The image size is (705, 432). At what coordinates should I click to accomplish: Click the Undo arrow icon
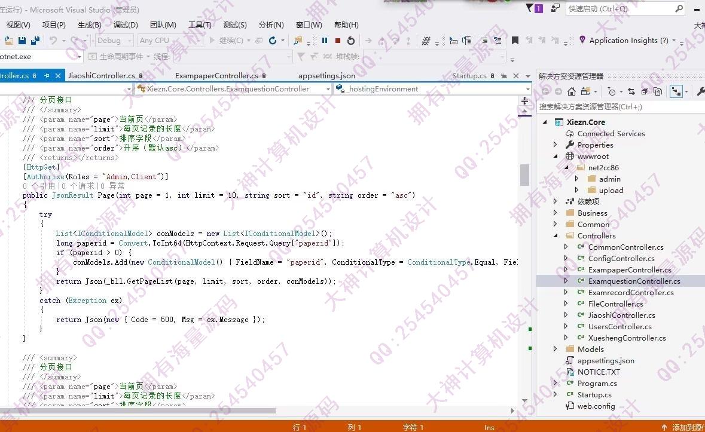53,41
